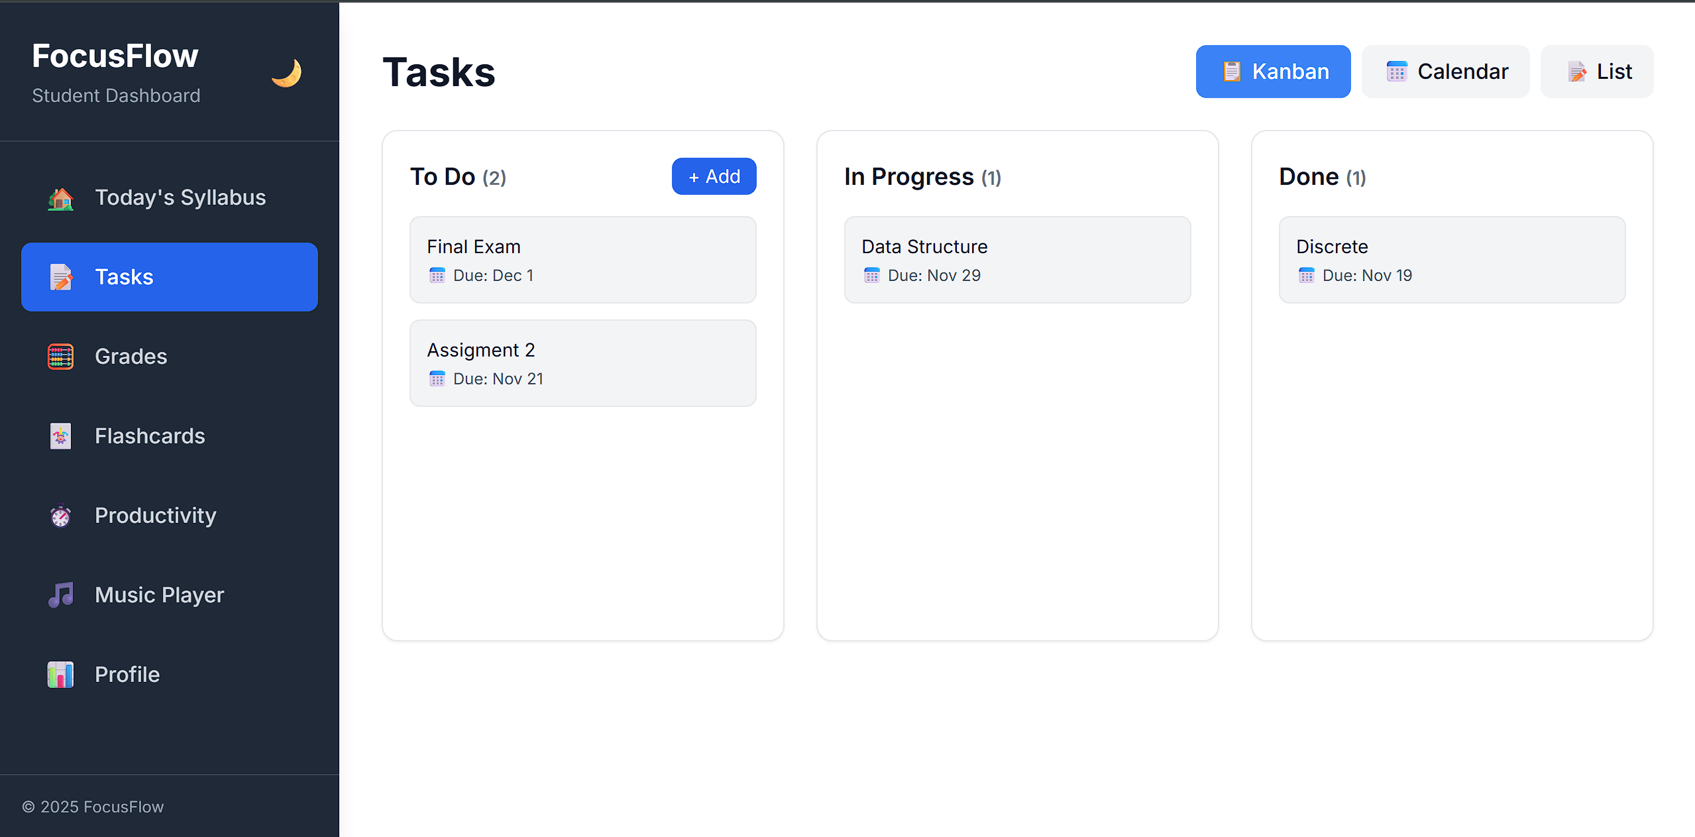Click the Flashcards joker card icon

60,436
